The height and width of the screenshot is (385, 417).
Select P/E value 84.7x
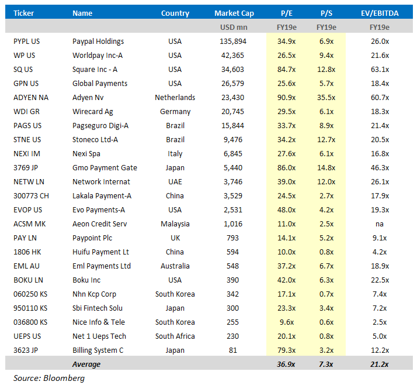click(x=286, y=70)
